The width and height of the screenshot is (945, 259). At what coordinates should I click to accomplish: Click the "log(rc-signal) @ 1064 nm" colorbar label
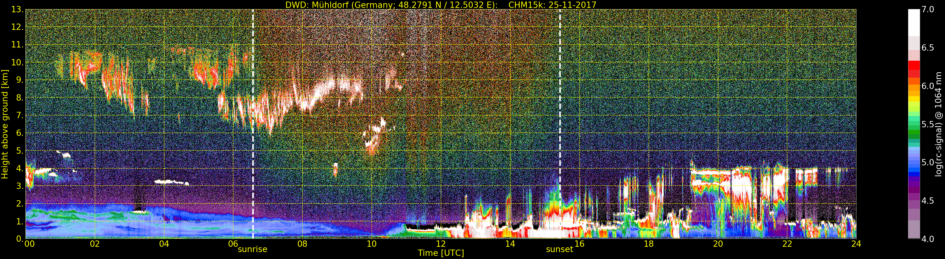939,124
